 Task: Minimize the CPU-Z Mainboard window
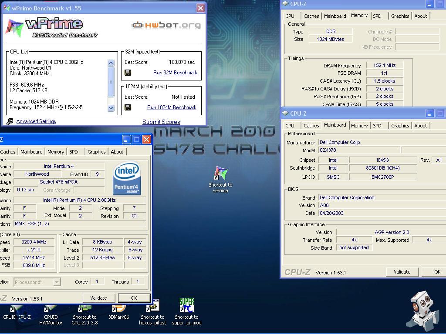pyautogui.click(x=429, y=114)
